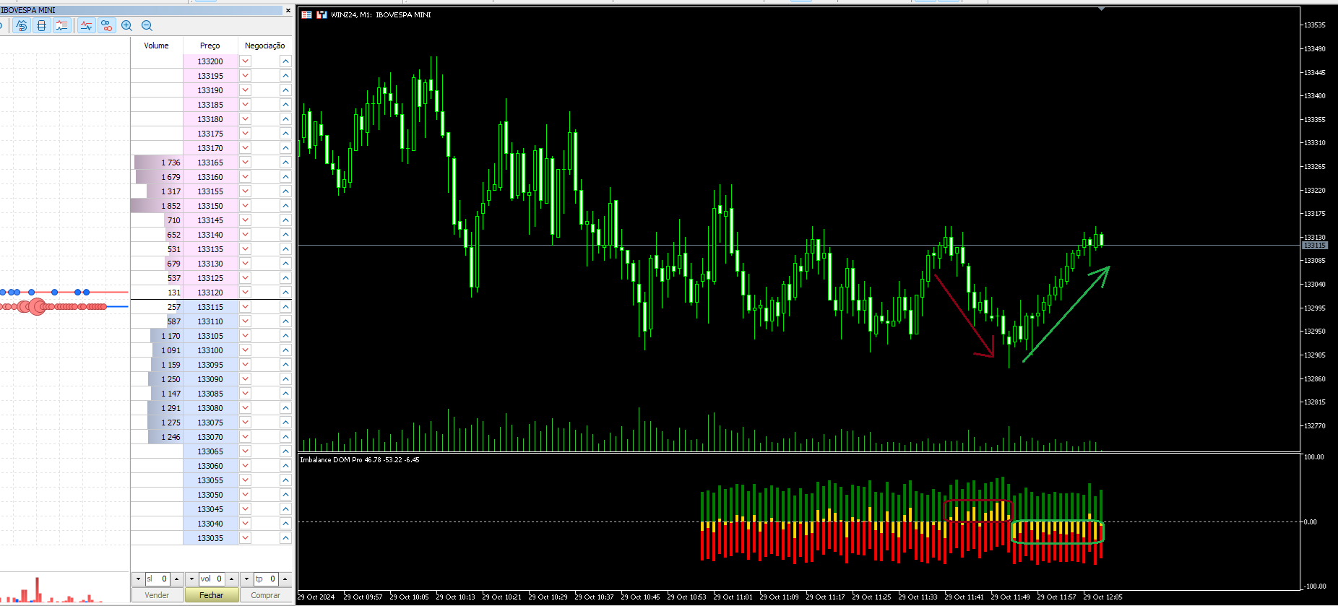1338x606 pixels.
Task: Toggle the tick chart display icon
Action: coord(87,26)
